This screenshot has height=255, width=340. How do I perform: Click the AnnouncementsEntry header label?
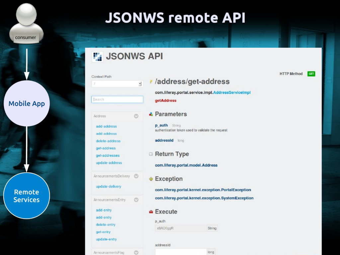click(x=110, y=200)
